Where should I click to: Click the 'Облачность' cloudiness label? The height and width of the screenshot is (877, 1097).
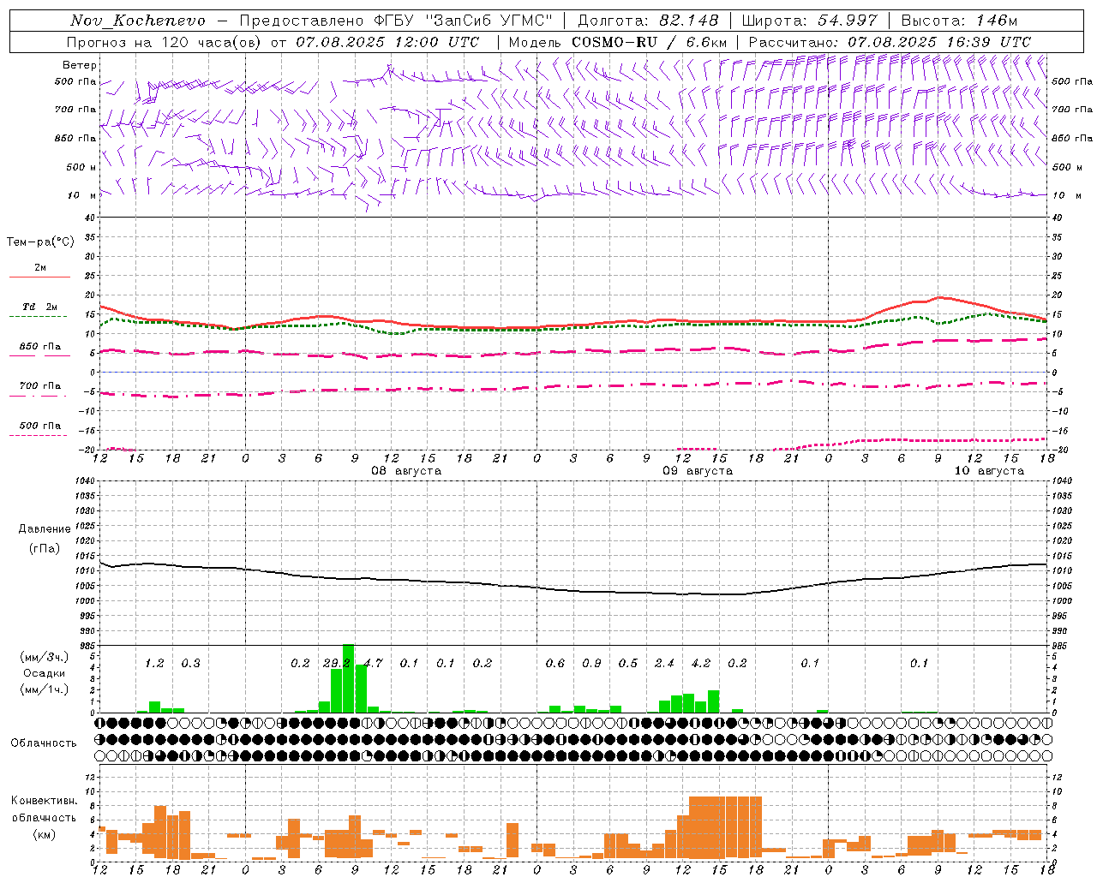click(44, 743)
